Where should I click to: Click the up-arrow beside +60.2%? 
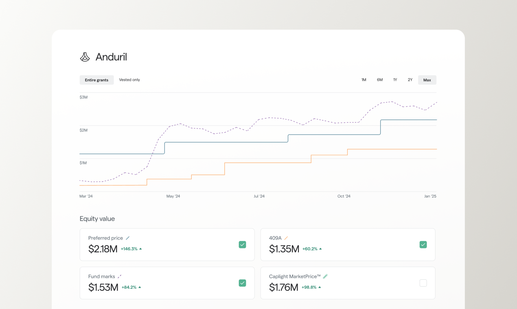click(320, 249)
